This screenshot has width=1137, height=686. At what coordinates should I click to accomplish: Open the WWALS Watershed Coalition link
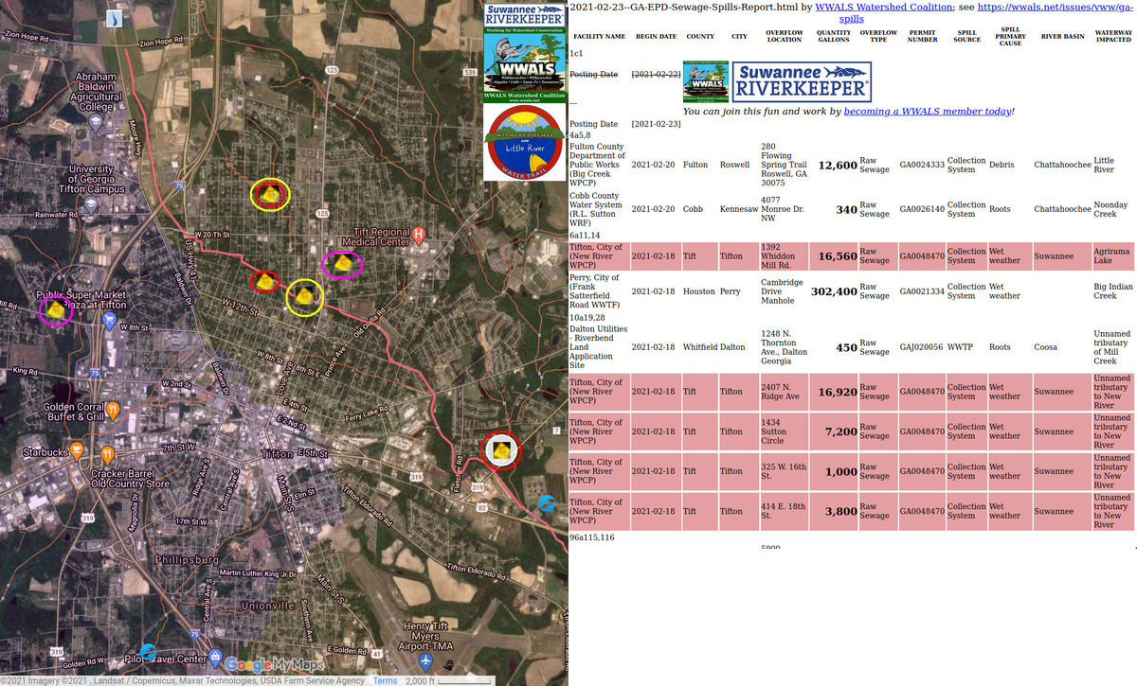[884, 7]
